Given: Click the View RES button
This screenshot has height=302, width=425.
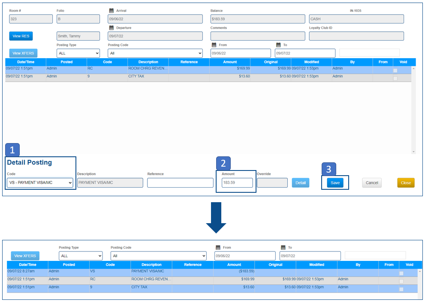Looking at the screenshot, I should click(x=21, y=36).
